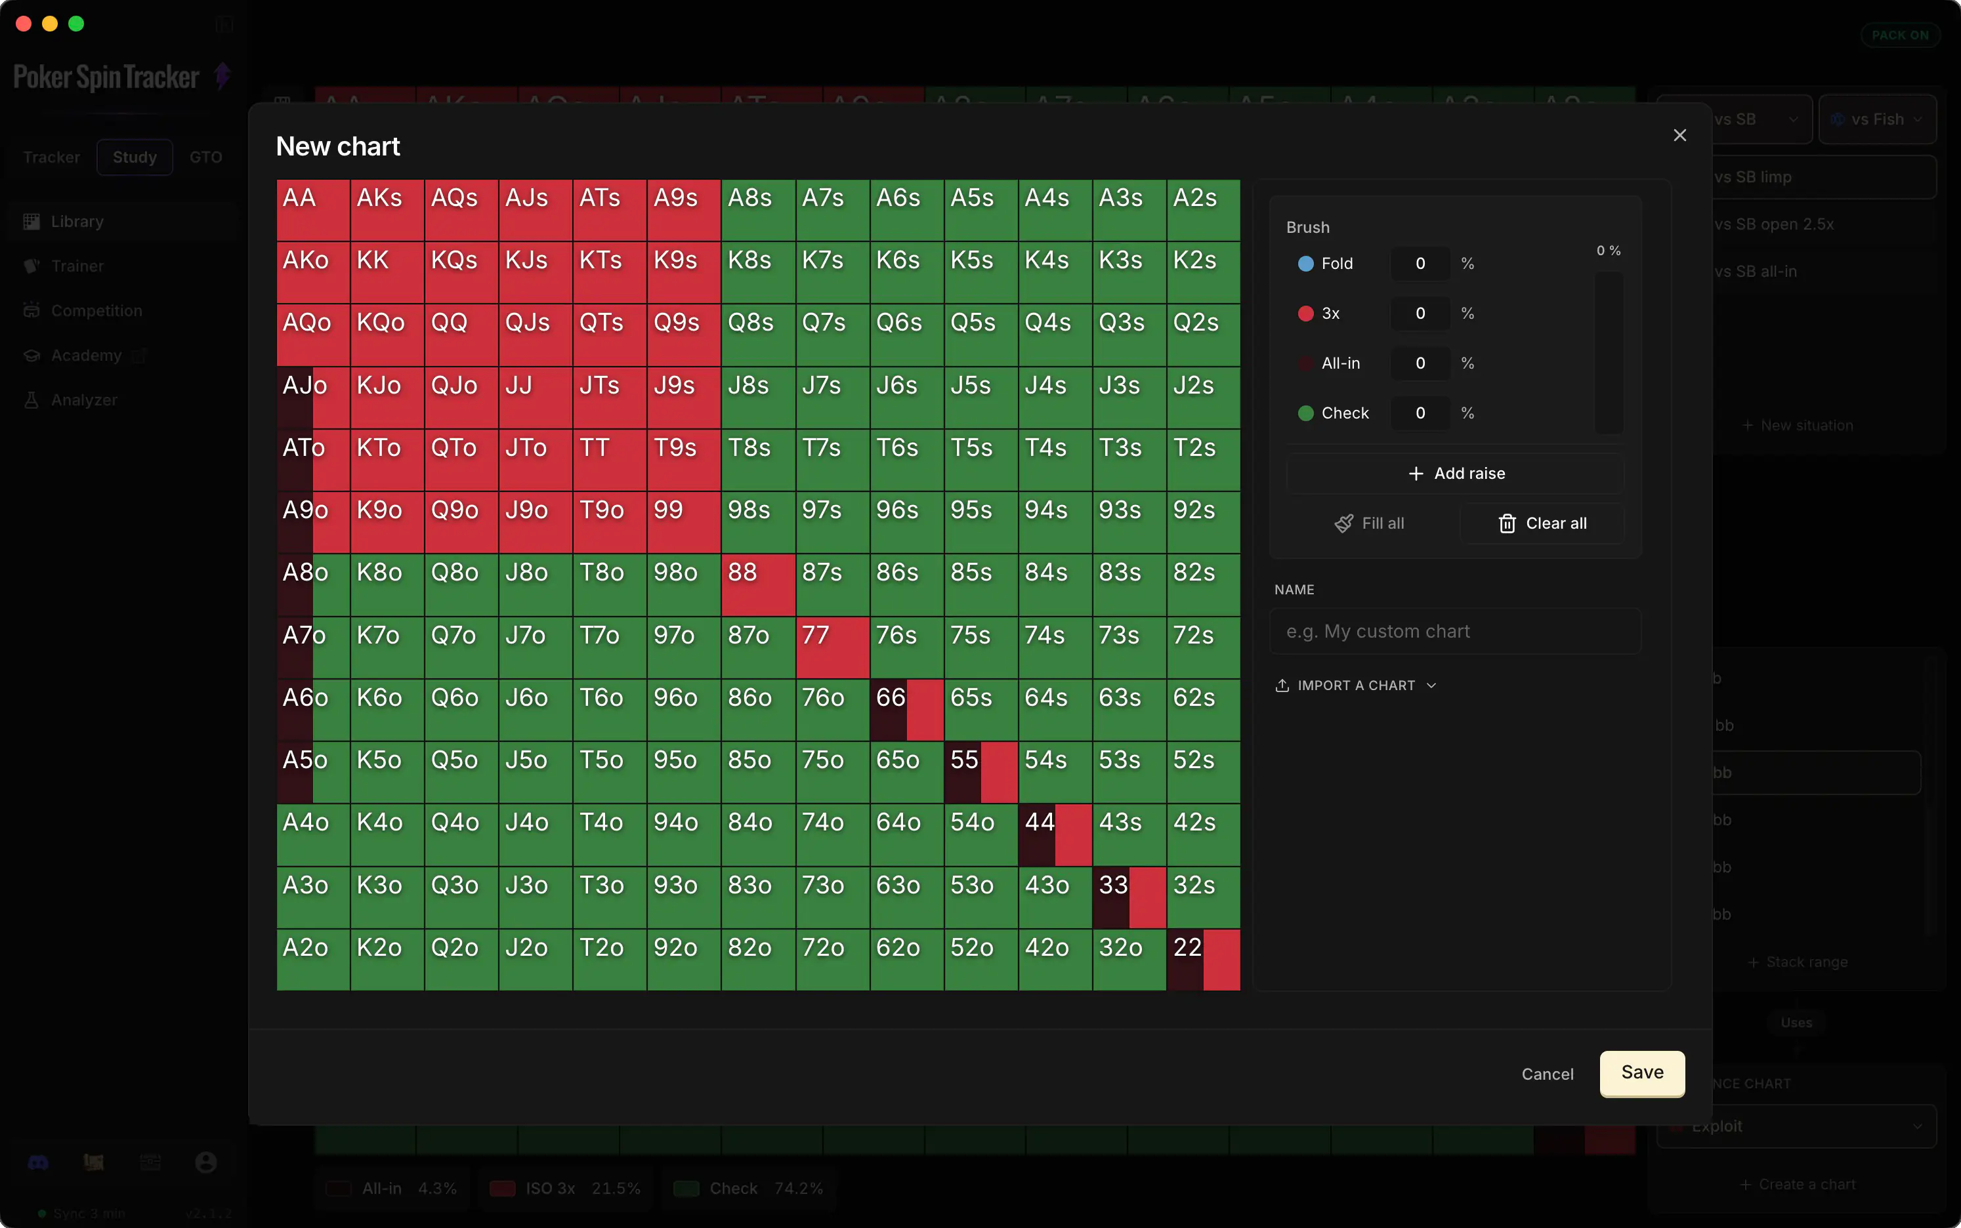This screenshot has height=1228, width=1961.
Task: Focus the chart name input field
Action: (x=1455, y=631)
